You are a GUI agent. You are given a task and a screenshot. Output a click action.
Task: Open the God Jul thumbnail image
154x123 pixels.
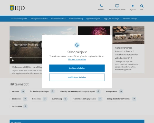128,35
